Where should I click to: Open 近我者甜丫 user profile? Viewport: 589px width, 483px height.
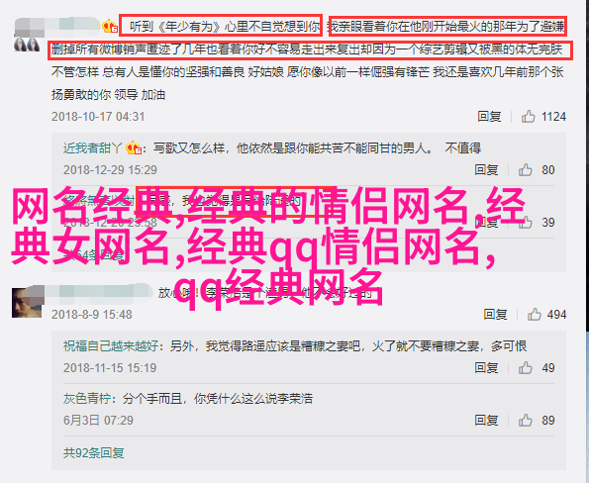(x=92, y=148)
